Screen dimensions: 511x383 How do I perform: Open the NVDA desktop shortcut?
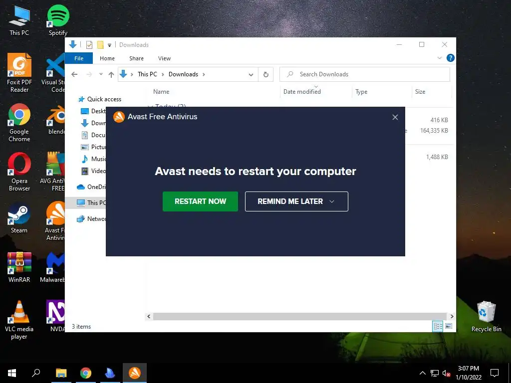pyautogui.click(x=56, y=316)
